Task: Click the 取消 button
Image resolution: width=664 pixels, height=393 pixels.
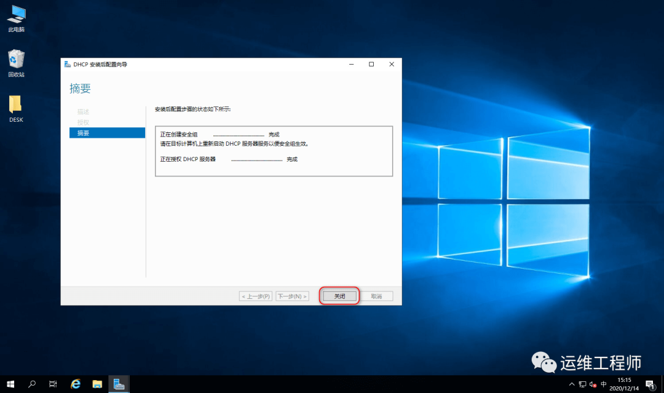Action: [x=376, y=296]
